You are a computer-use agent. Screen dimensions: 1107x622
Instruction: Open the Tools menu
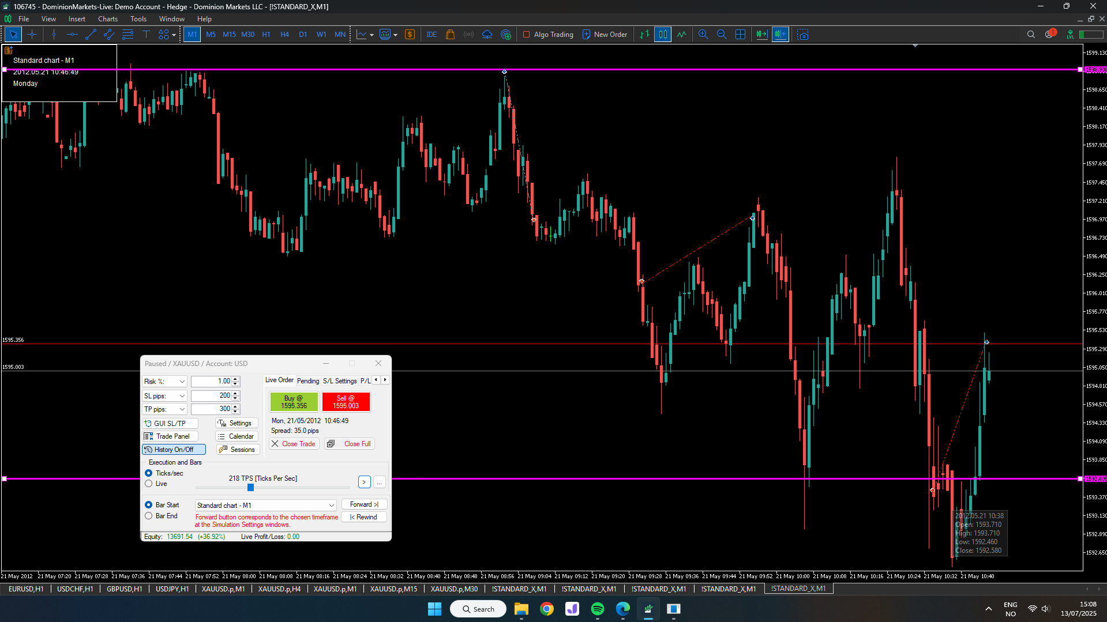138,19
